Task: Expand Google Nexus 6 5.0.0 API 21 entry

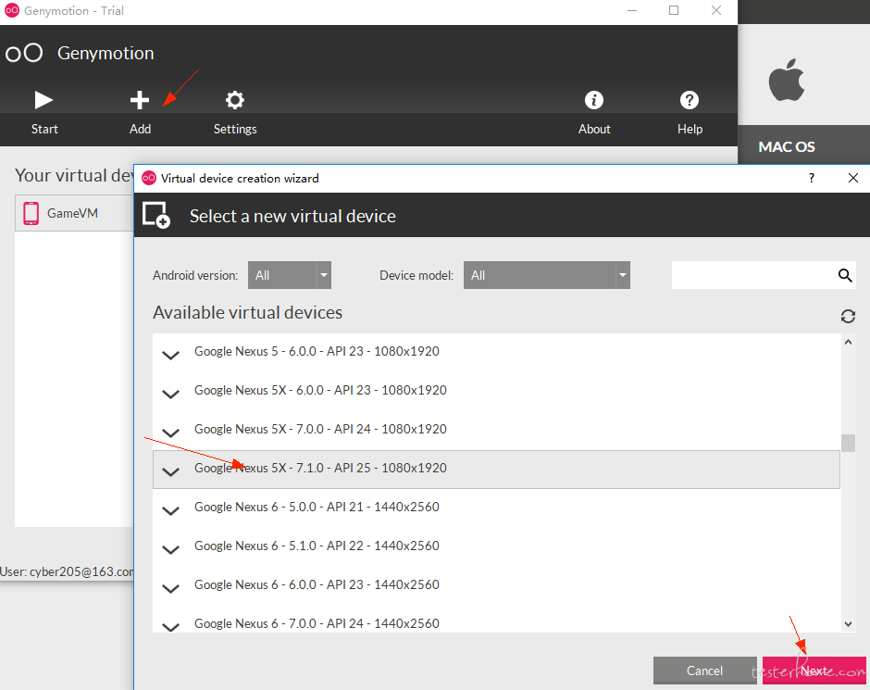Action: 171,510
